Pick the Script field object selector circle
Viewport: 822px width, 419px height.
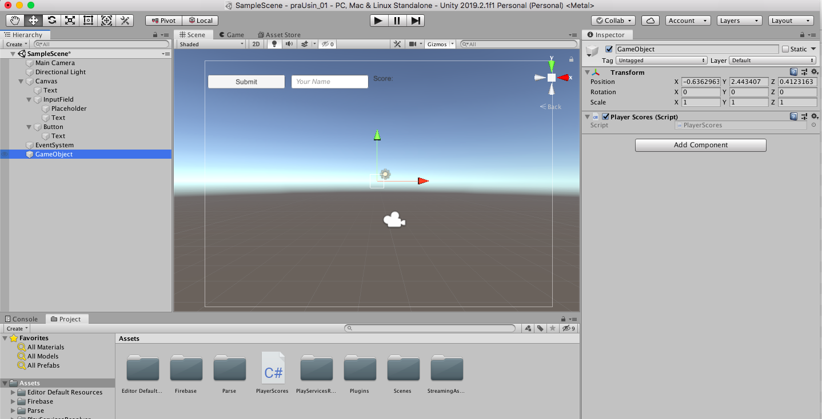pos(813,125)
